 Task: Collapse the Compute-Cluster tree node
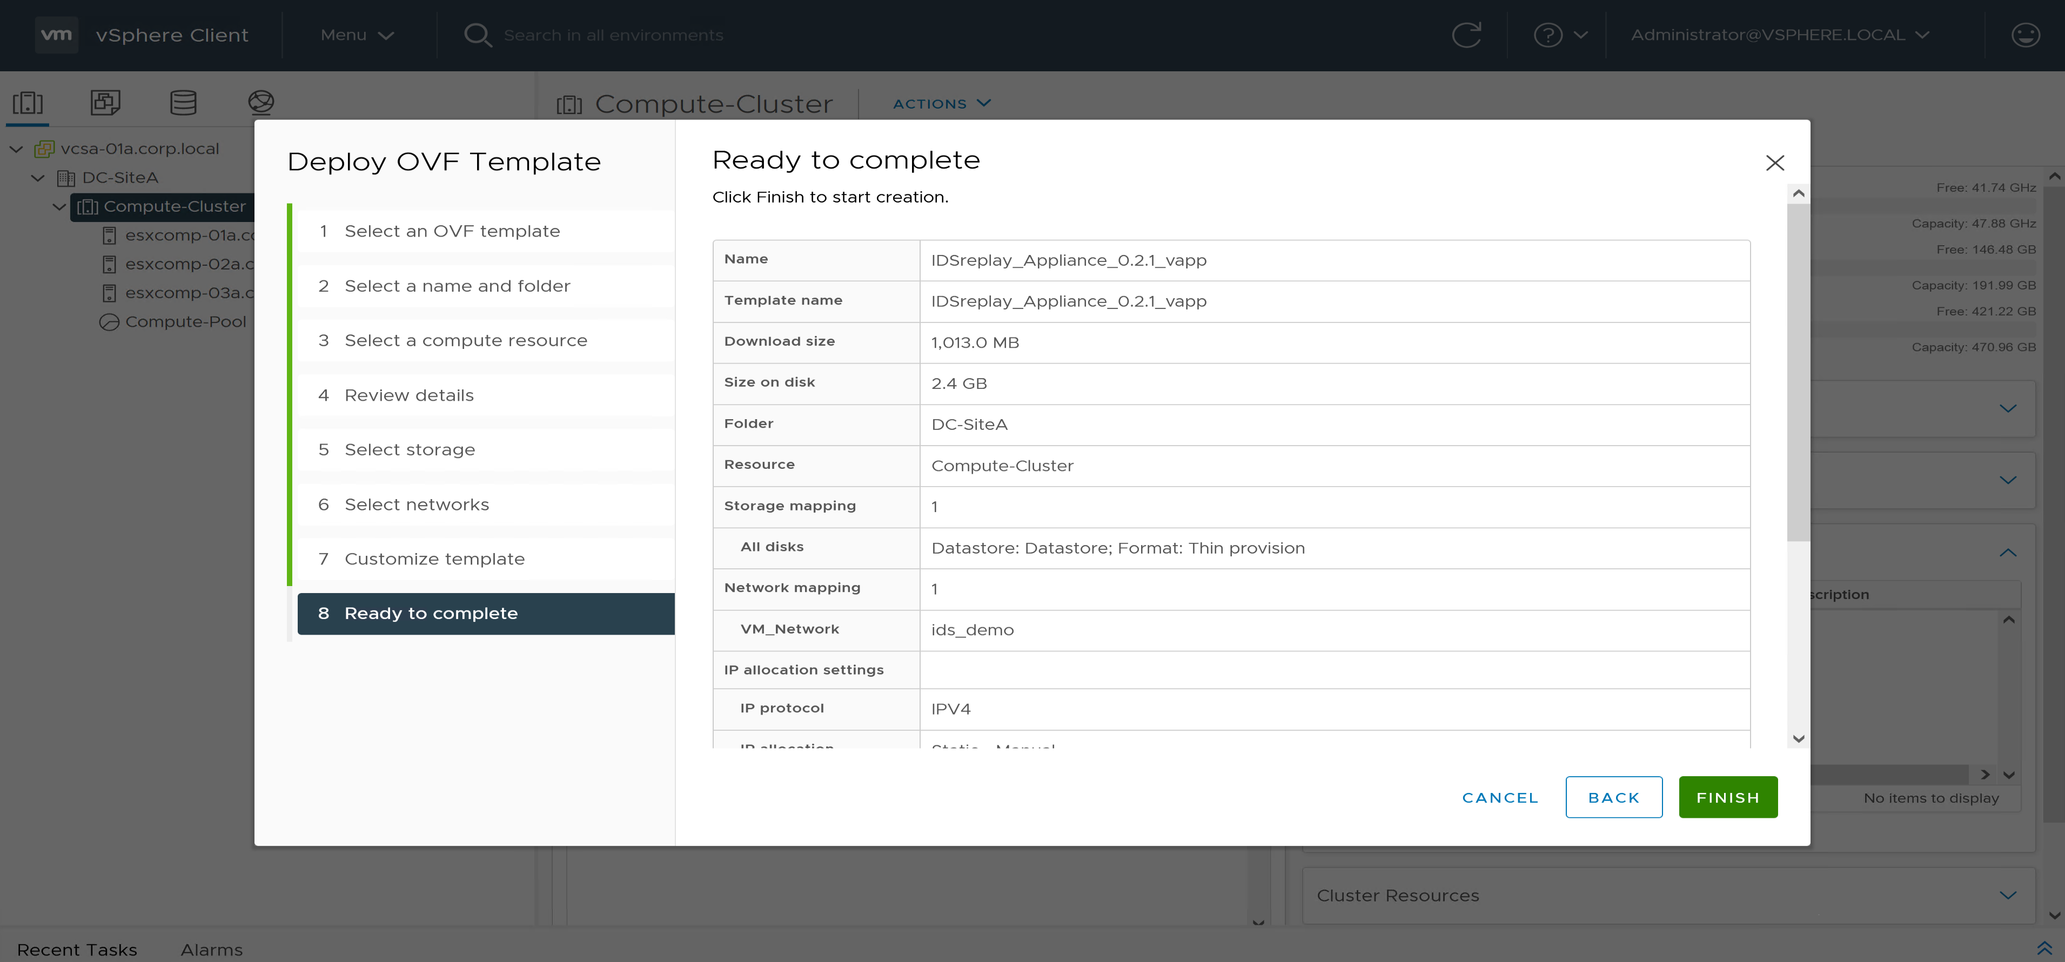(x=59, y=207)
